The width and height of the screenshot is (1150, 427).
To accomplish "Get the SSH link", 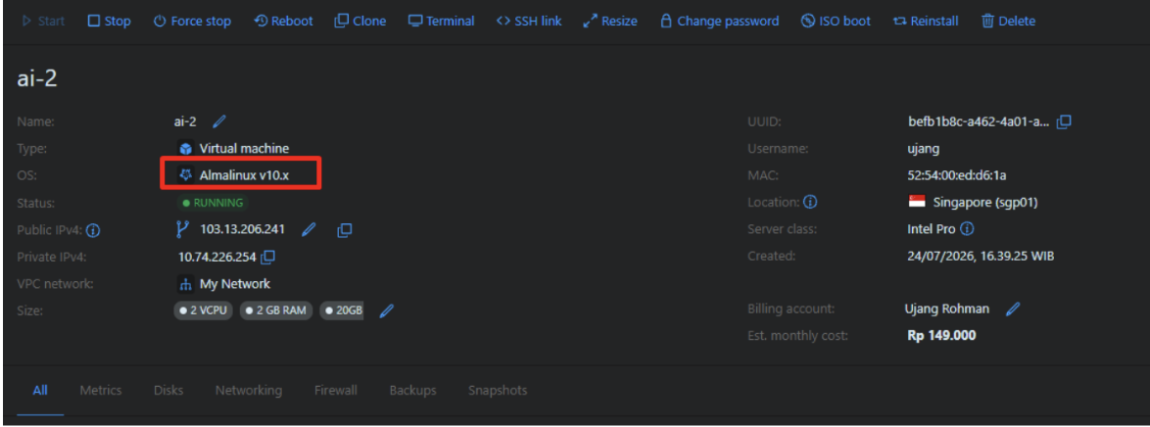I will pos(529,22).
